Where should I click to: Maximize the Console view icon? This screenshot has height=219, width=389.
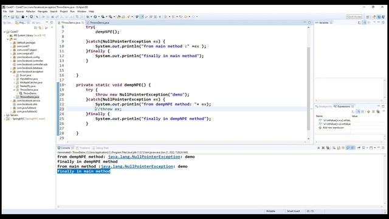(x=383, y=148)
